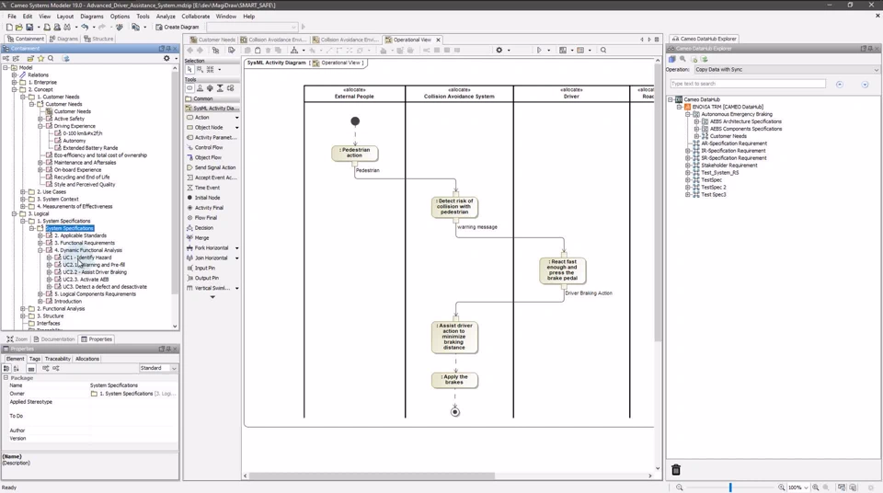Click DataHub Explorer search icon in toolbar
Image resolution: width=883 pixels, height=493 pixels.
click(x=682, y=59)
